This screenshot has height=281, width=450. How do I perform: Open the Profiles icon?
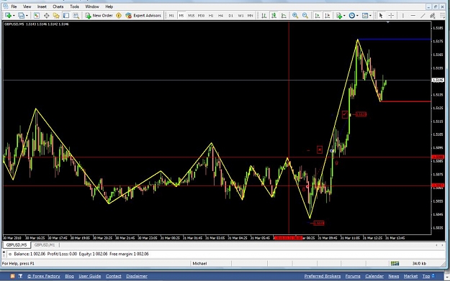point(21,16)
